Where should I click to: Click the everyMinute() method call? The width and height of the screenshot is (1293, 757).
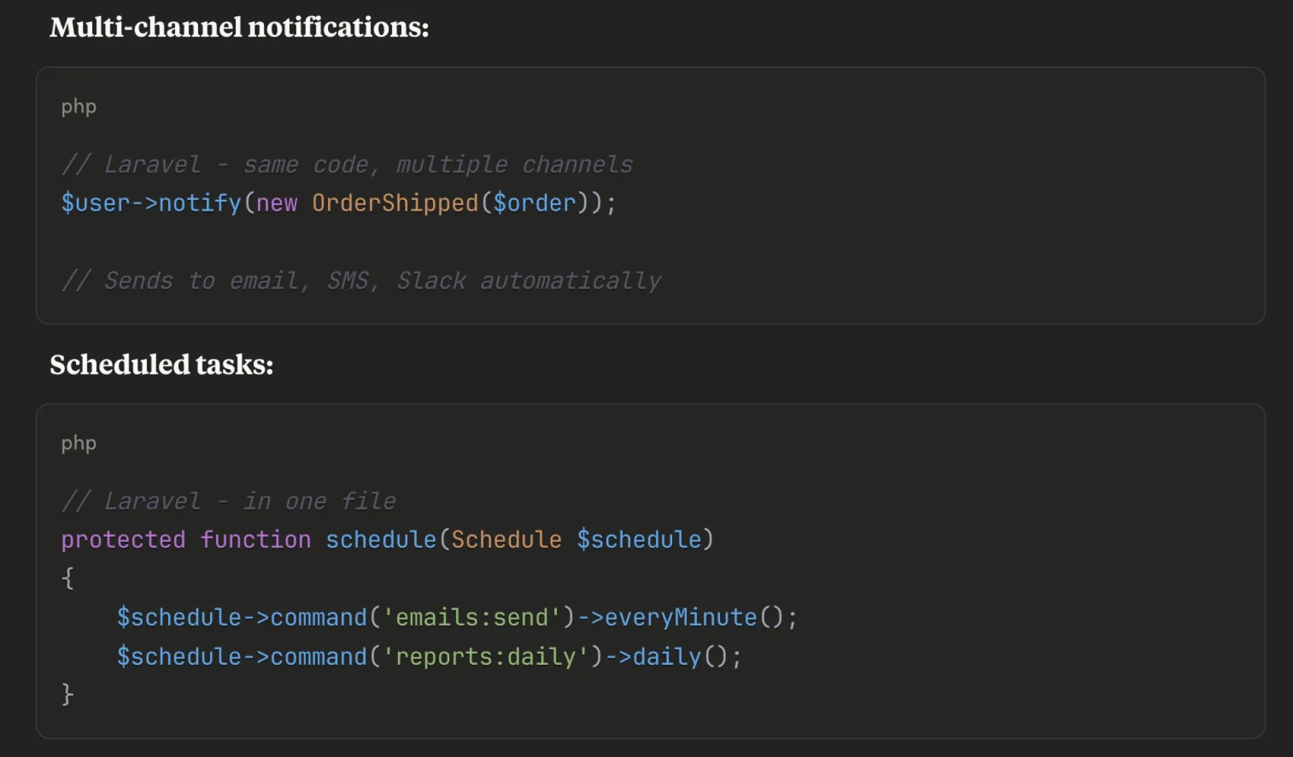coord(694,618)
